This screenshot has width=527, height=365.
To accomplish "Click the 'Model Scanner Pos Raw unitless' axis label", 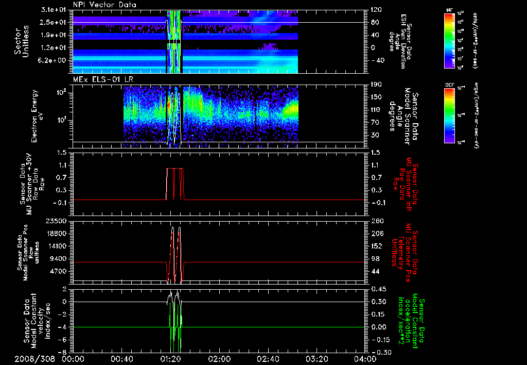I will [x=28, y=252].
